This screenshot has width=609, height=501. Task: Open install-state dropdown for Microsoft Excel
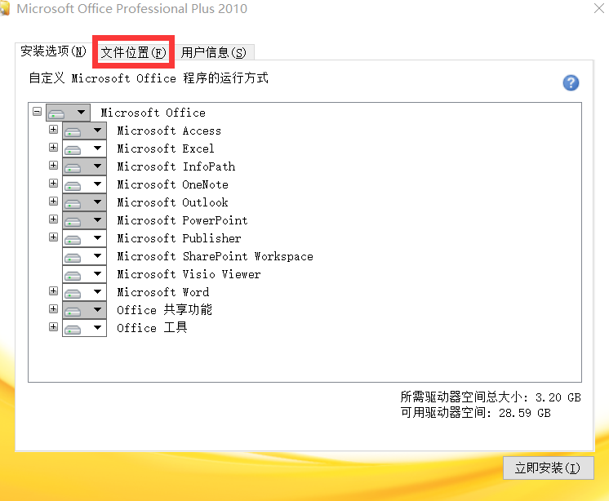[84, 149]
